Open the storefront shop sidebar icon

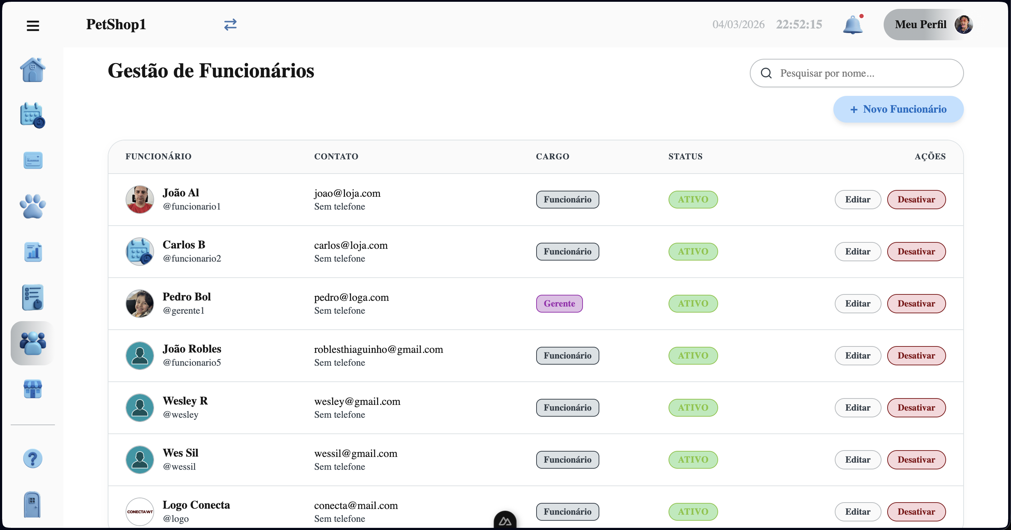click(33, 389)
